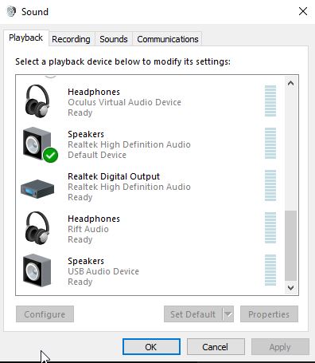This screenshot has width=315, height=363.
Task: Select the "Realtek Digital Output" label
Action: [x=114, y=176]
